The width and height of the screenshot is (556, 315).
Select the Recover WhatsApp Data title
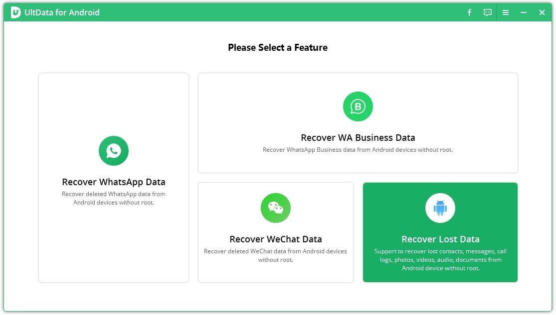click(x=114, y=182)
